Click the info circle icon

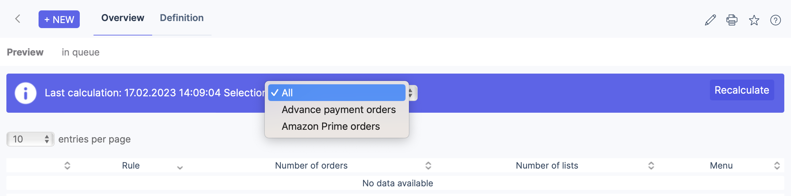25,93
